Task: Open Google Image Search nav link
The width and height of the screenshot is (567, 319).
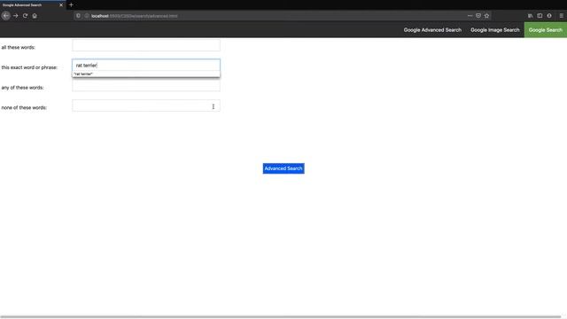Action: [494, 30]
